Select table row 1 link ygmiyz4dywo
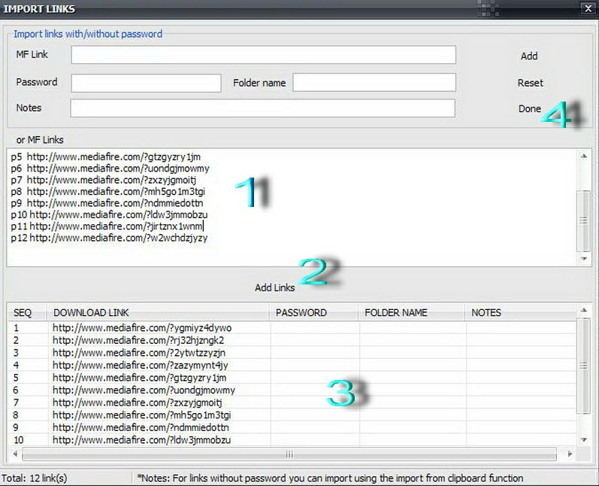The width and height of the screenshot is (599, 486). point(142,328)
